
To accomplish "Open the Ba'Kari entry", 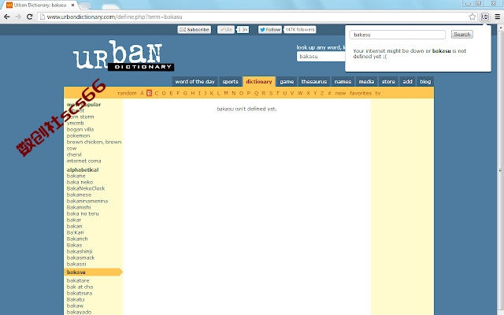I will 76,232.
